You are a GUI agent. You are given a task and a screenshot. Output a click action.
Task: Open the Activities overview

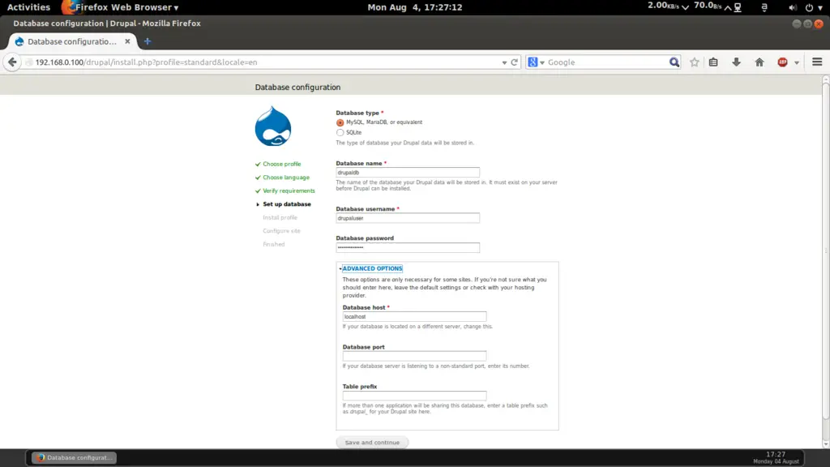pos(28,7)
